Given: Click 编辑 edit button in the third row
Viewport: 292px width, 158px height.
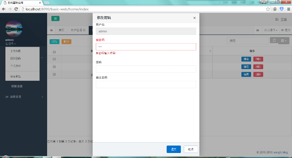Looking at the screenshot, I should pos(246,74).
